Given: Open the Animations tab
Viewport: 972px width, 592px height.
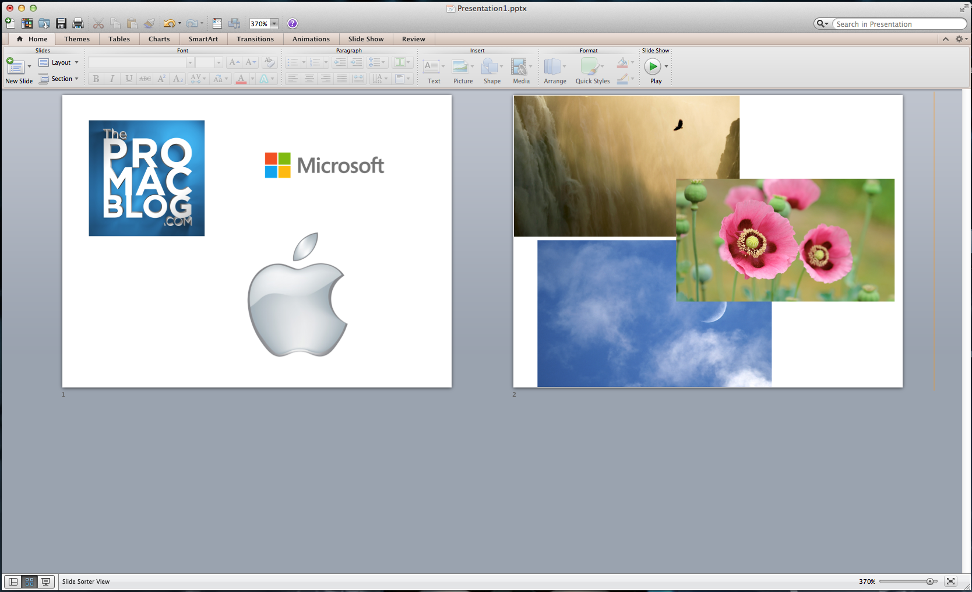Looking at the screenshot, I should tap(311, 39).
